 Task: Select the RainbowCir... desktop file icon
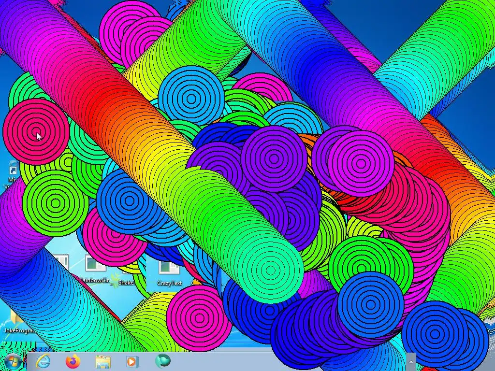(x=96, y=264)
